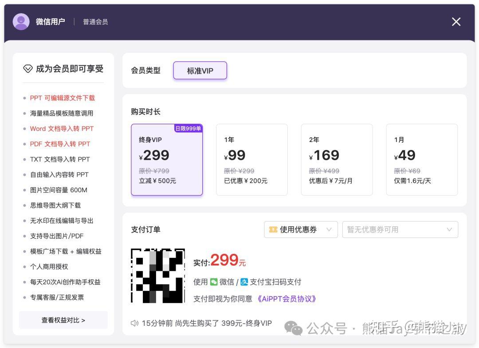Choose the 2年 ¥169 plan
The image size is (479, 348).
tap(337, 160)
